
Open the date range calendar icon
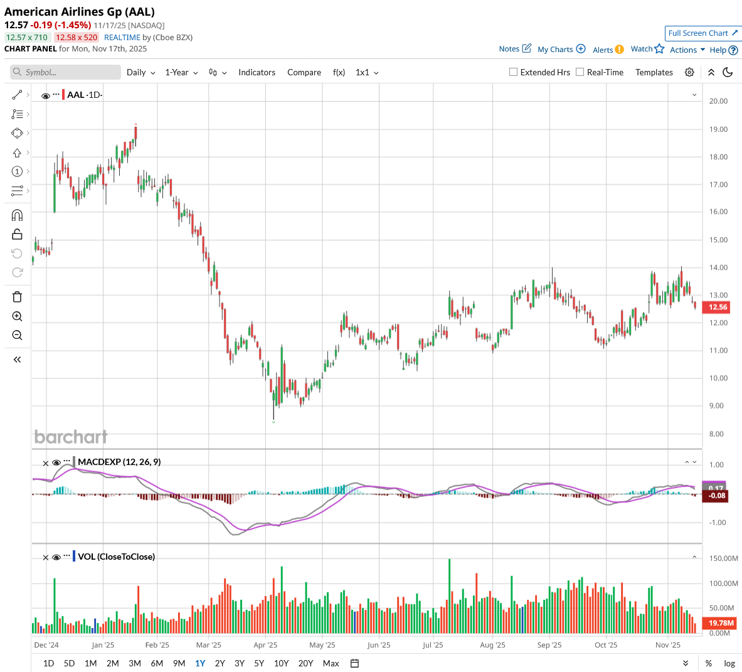[354, 663]
